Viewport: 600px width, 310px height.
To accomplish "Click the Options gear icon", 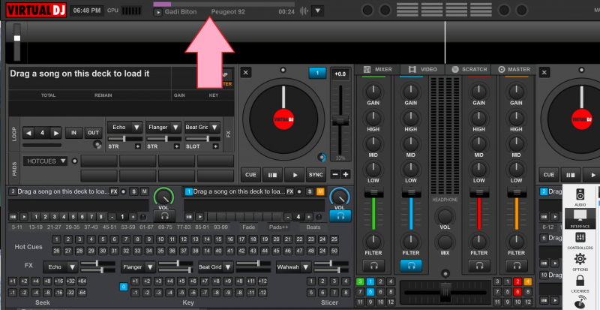I will click(x=580, y=260).
